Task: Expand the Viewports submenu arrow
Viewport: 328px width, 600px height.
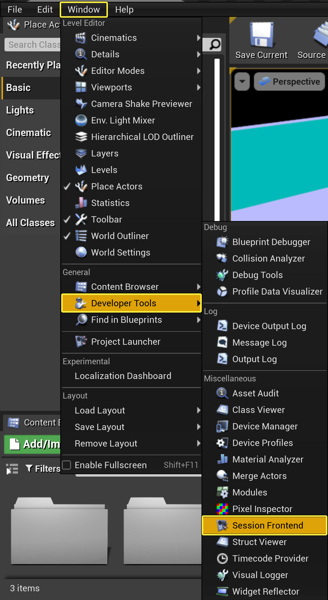Action: click(x=198, y=87)
